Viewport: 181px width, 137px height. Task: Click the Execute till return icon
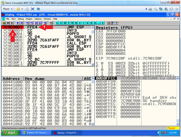click(45, 23)
